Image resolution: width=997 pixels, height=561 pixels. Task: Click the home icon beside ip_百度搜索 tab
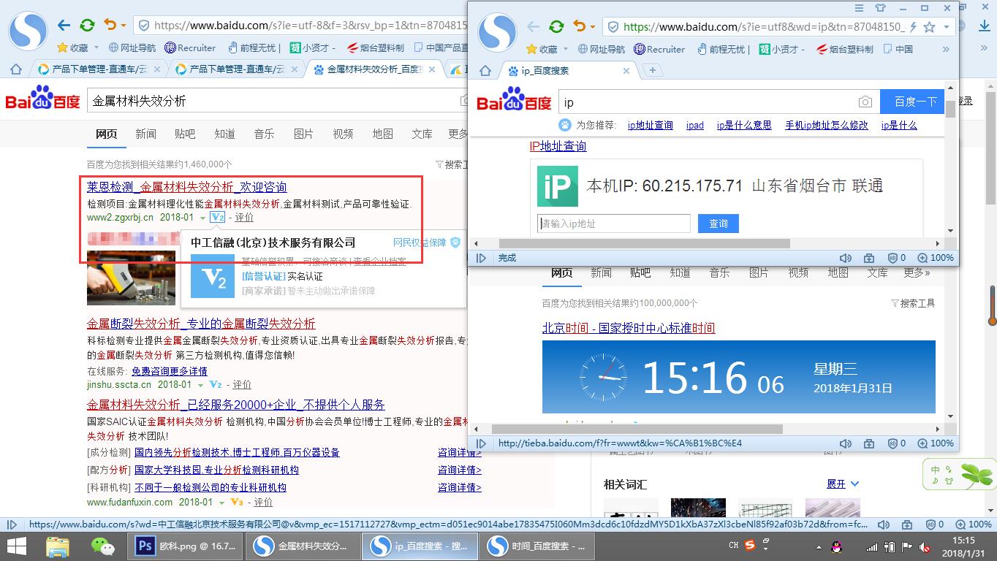485,71
